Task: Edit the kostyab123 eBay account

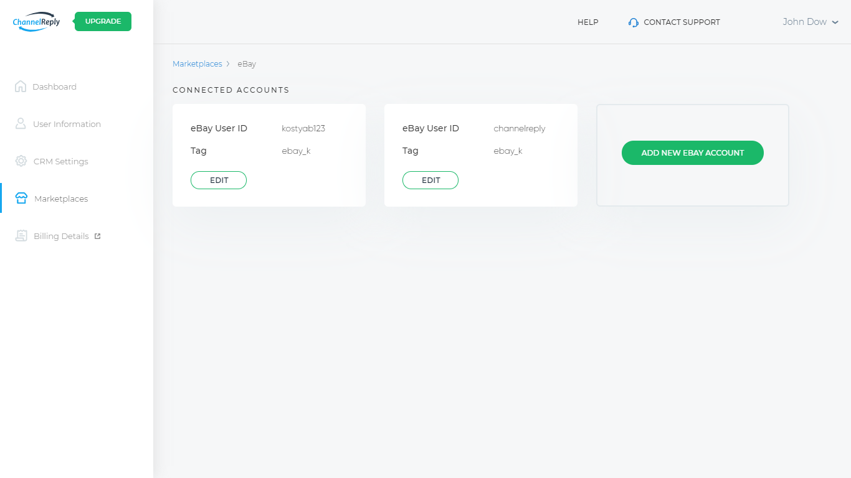Action: click(x=219, y=180)
